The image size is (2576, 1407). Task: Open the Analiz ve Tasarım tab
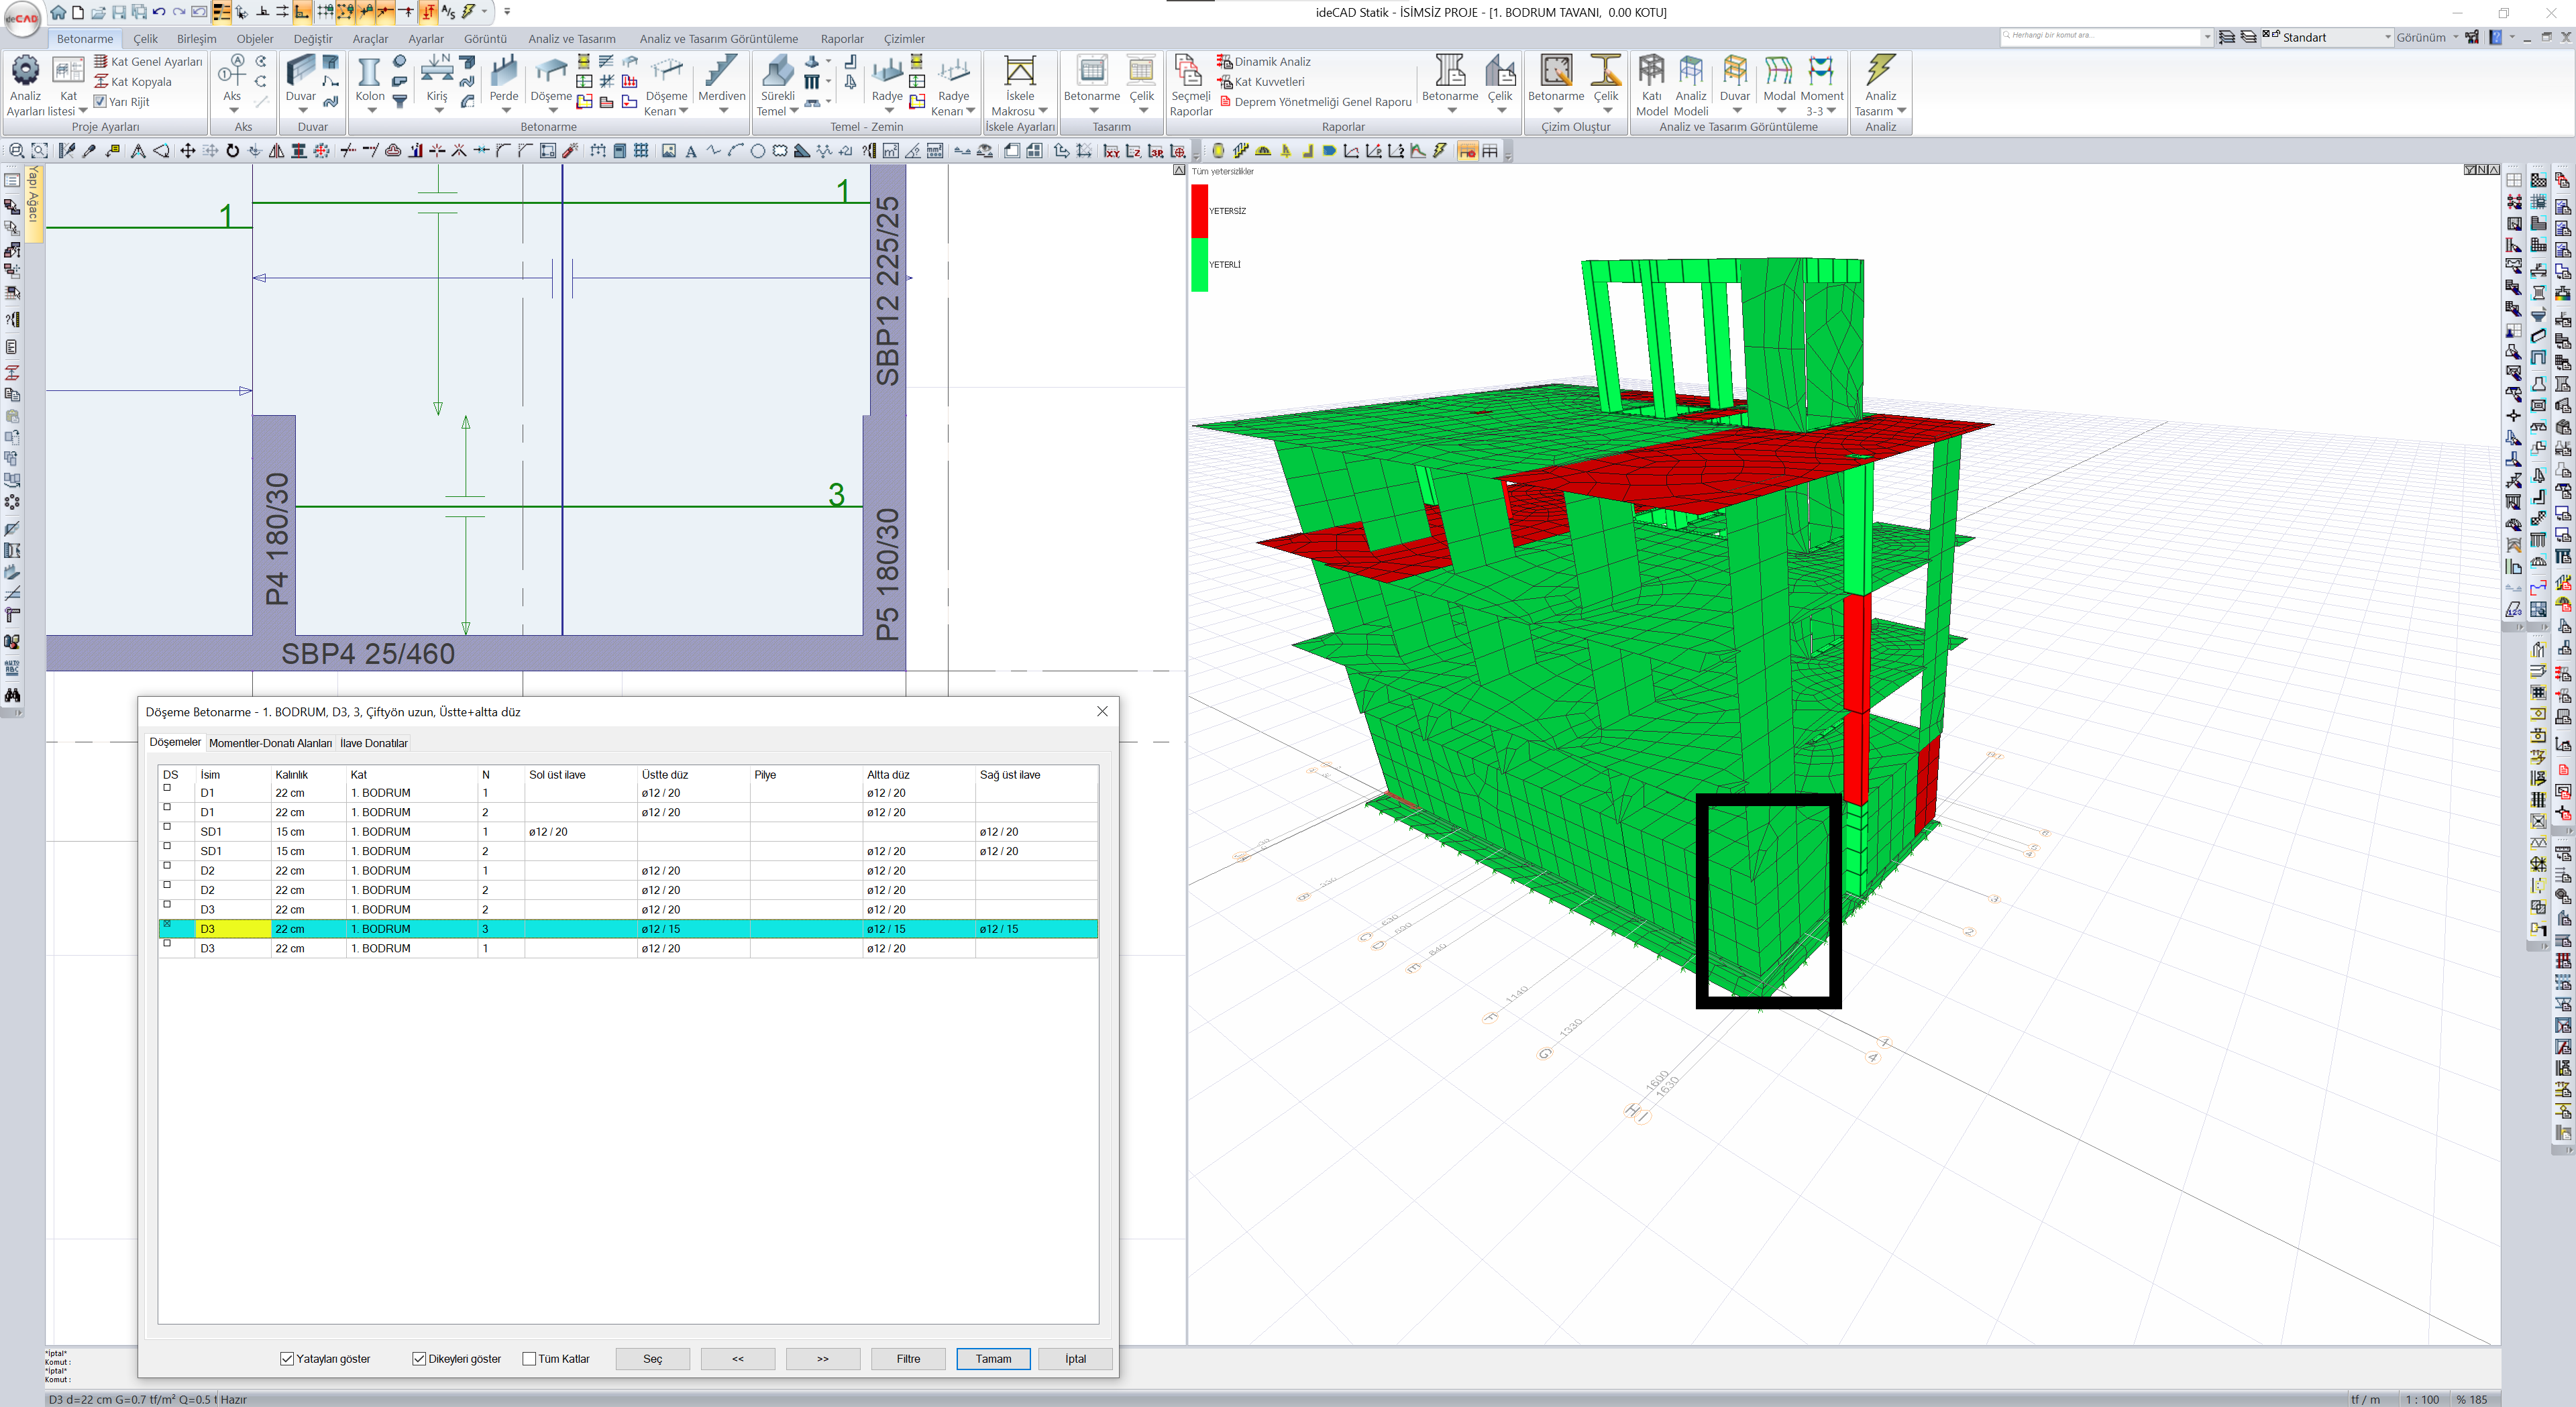pos(572,39)
